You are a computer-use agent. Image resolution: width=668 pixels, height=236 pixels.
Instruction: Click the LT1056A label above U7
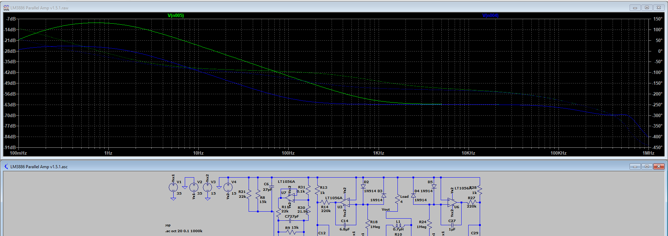[286, 181]
